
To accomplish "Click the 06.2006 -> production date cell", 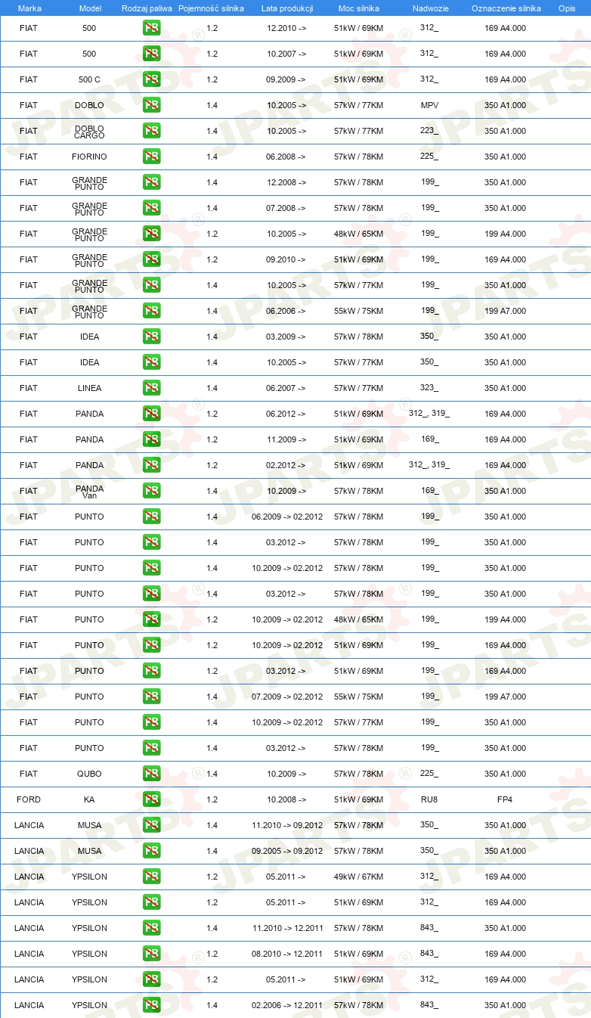I will point(286,311).
